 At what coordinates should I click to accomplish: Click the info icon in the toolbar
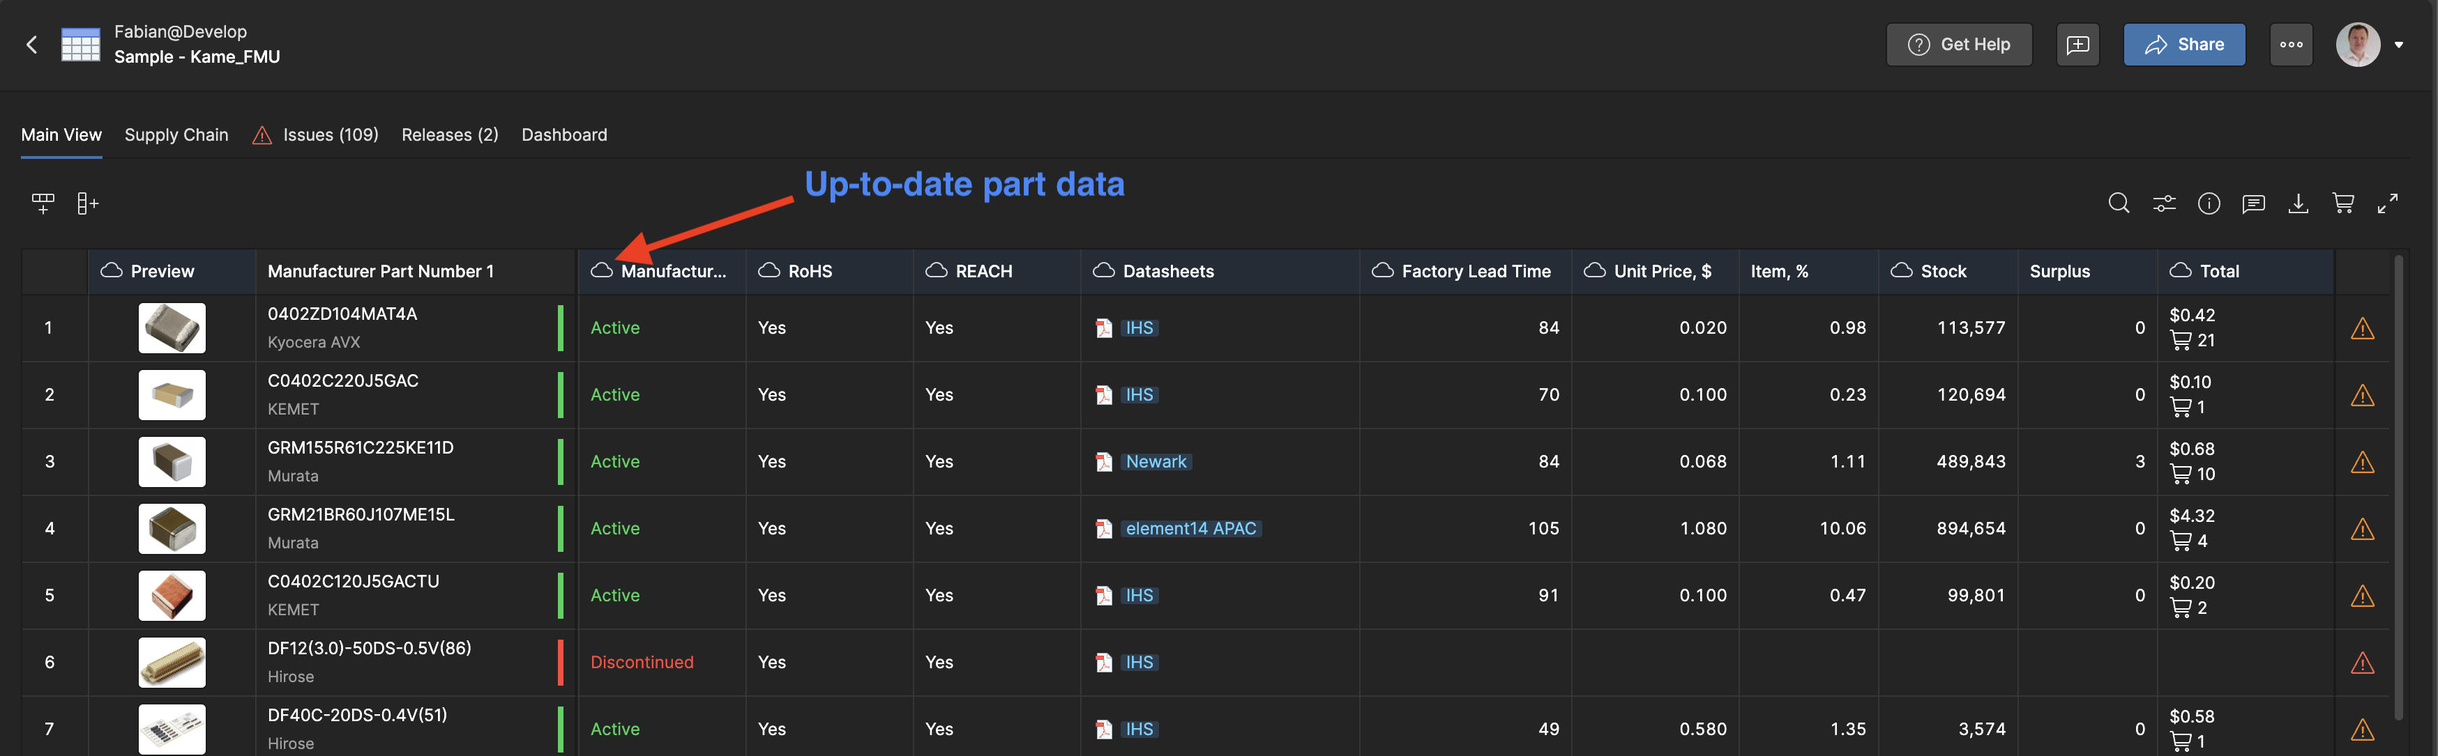click(x=2210, y=203)
